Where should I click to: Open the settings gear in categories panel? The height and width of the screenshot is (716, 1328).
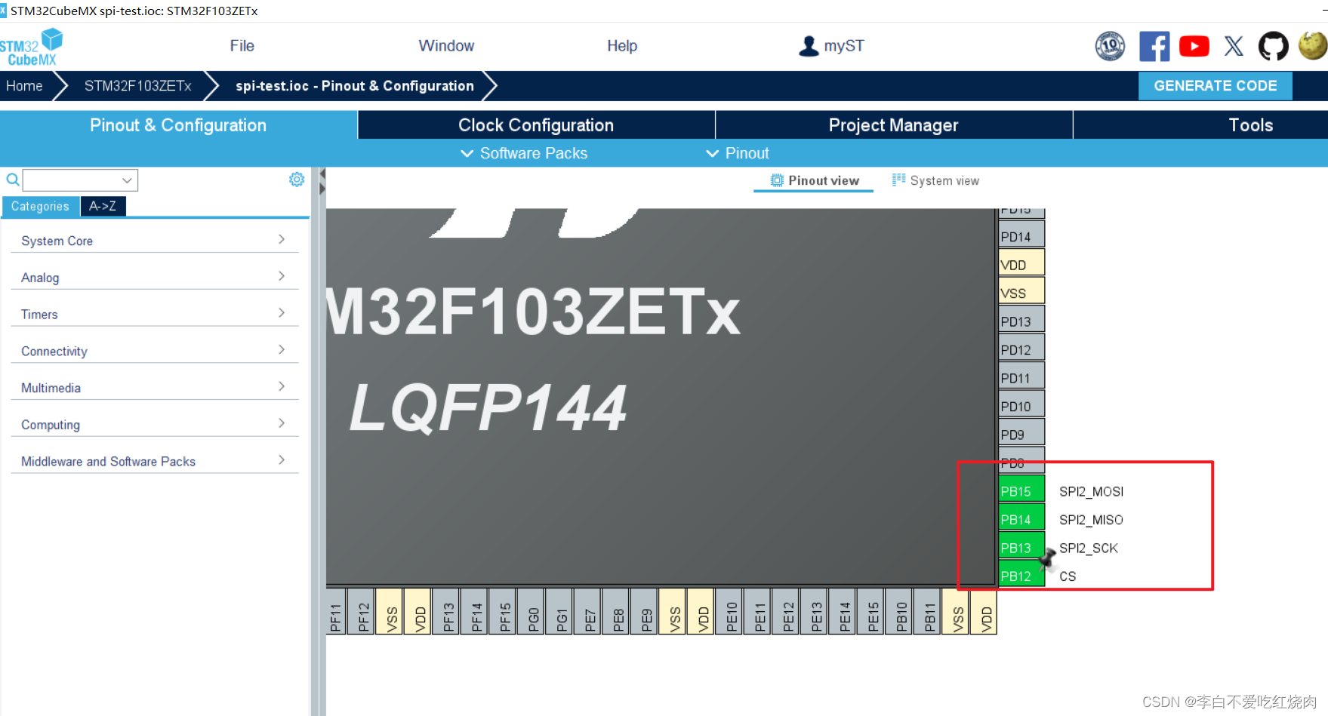pos(297,179)
